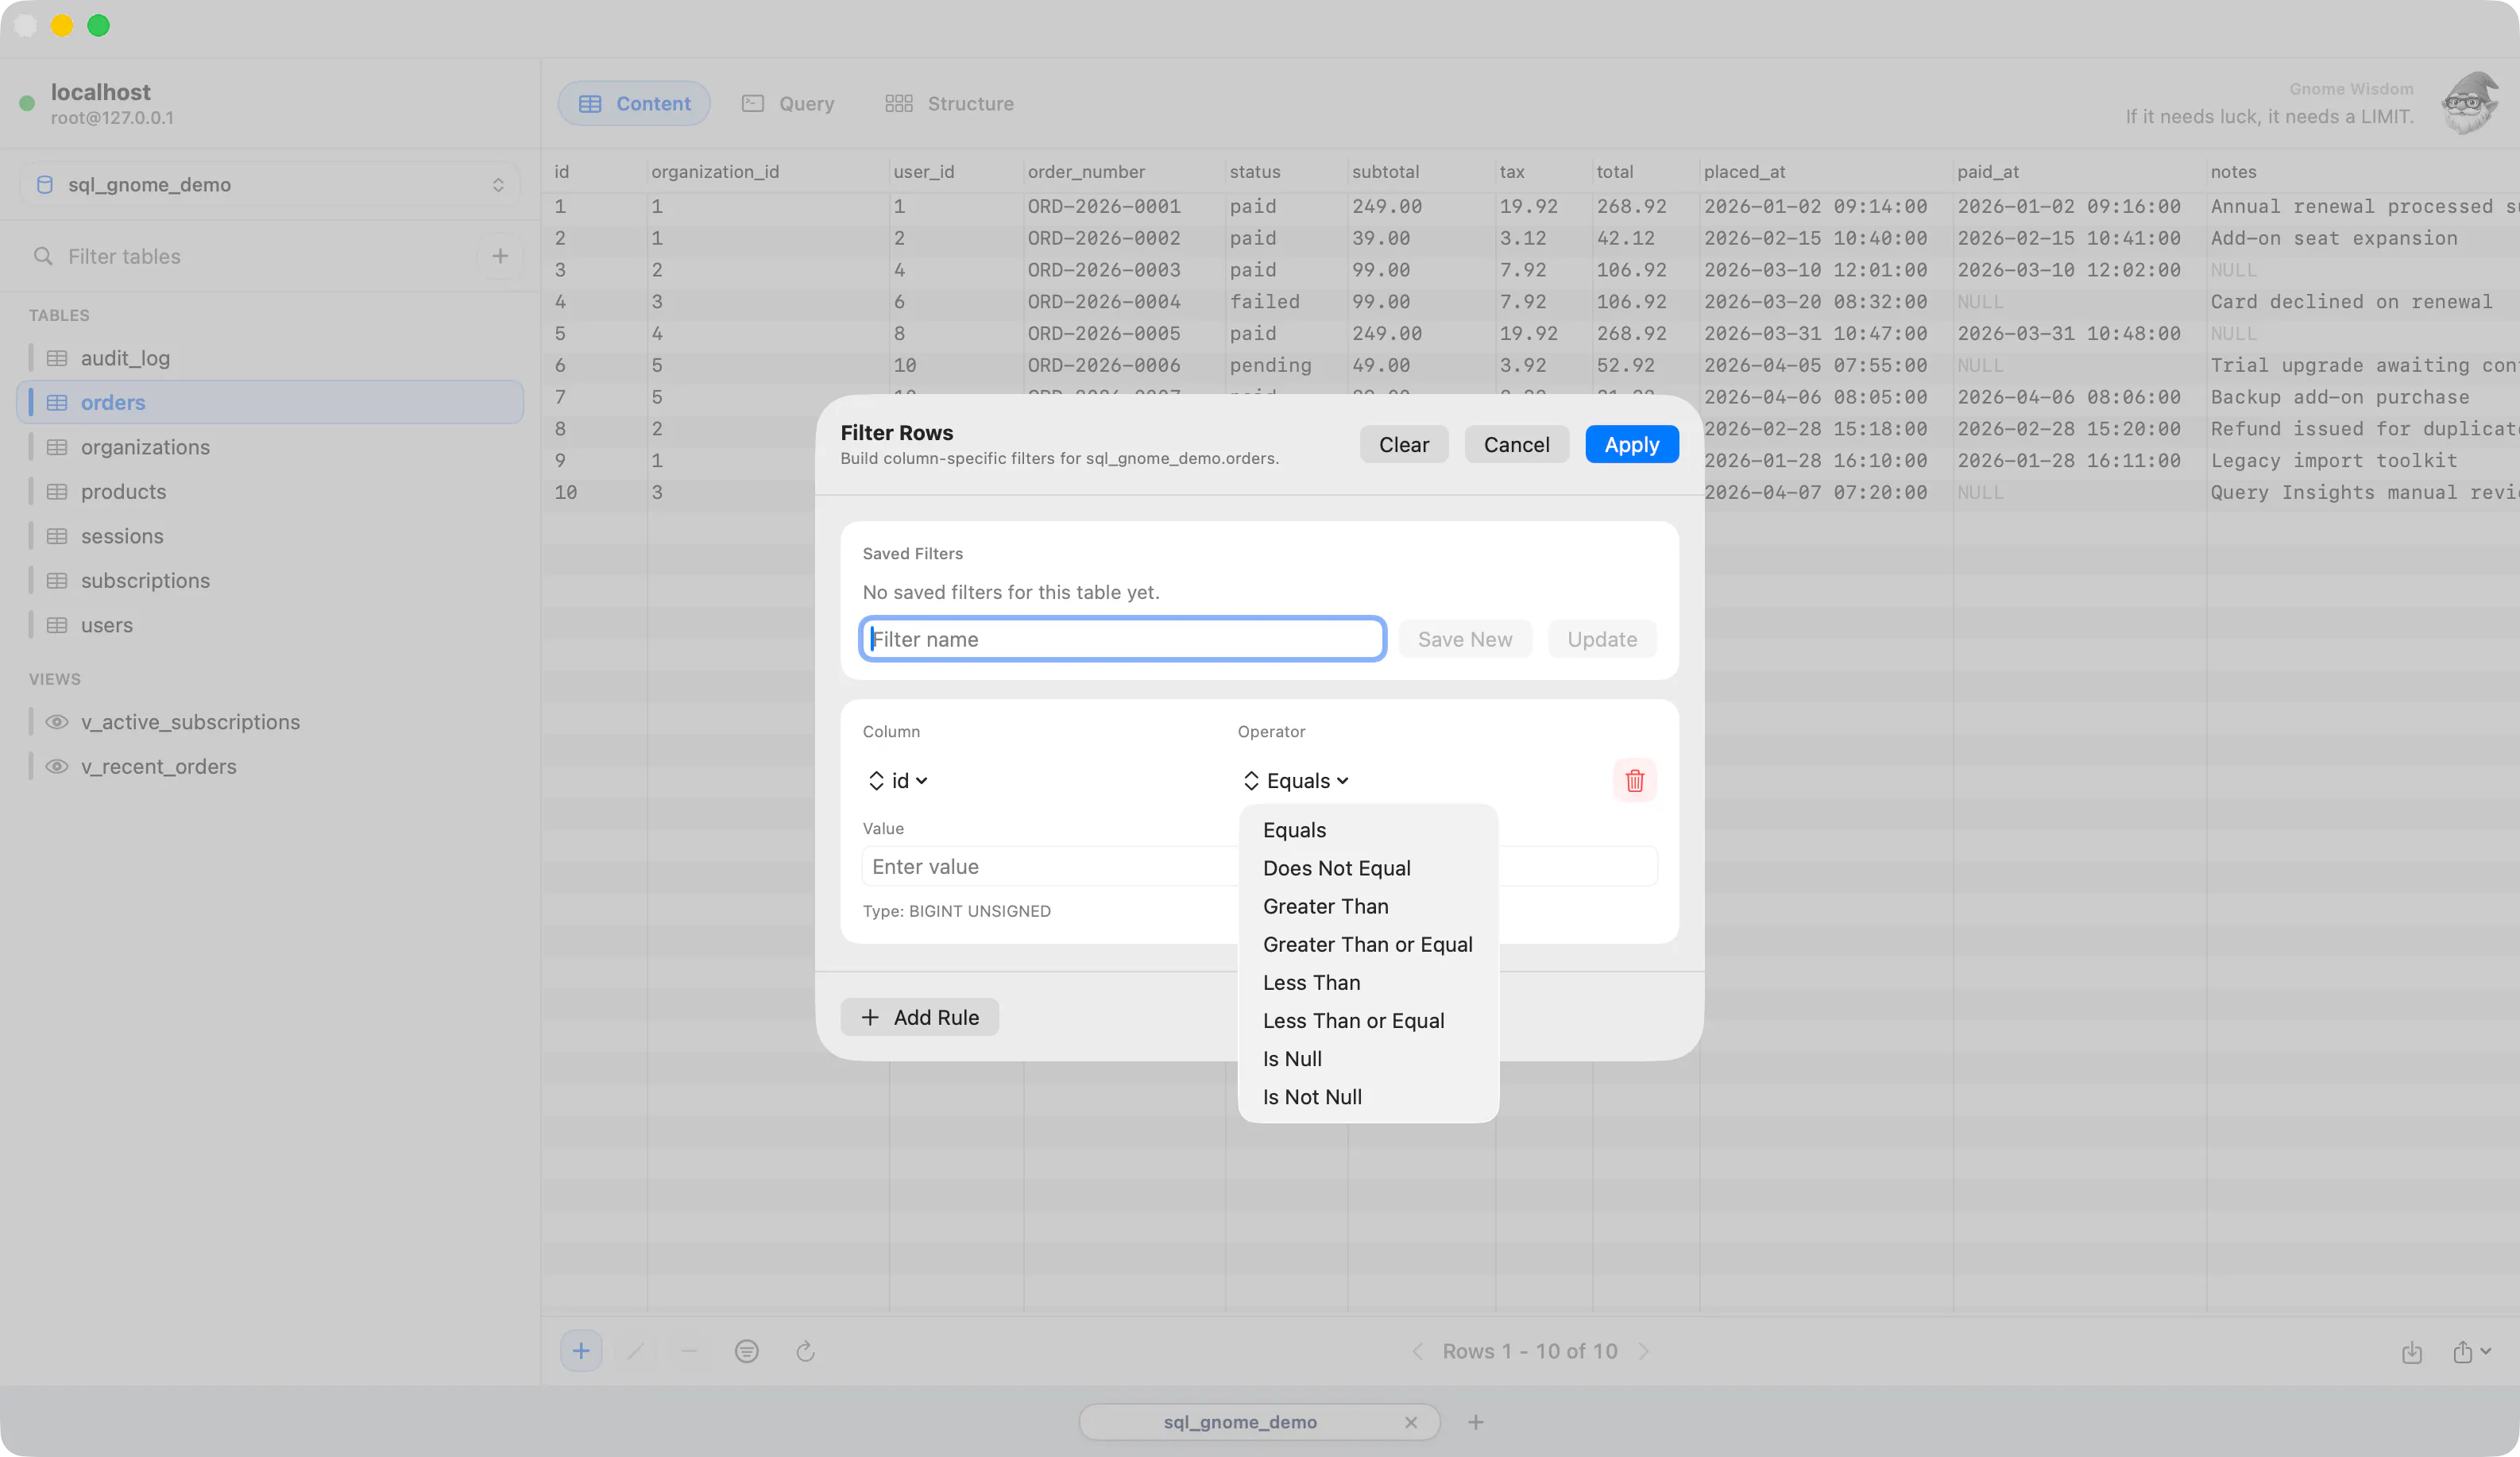2520x1457 pixels.
Task: Open the Column dropdown showing id
Action: [x=898, y=780]
